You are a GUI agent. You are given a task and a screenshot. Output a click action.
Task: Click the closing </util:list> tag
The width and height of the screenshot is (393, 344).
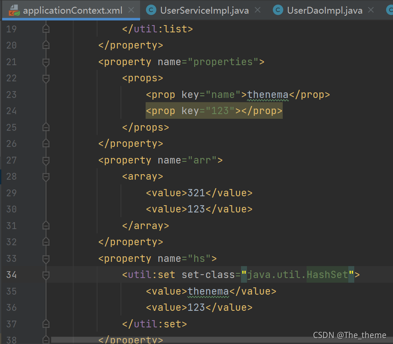(x=158, y=29)
